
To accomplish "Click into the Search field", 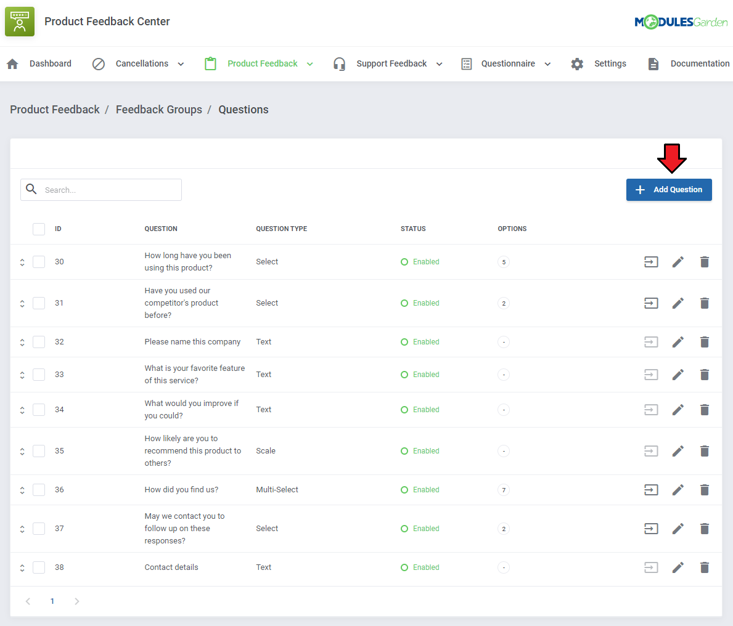I will click(101, 190).
